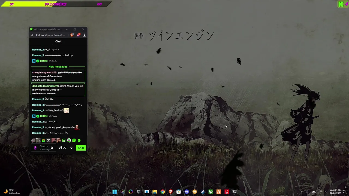Screen dimensions: 349x196
Task: Open the channel points dots icon
Action: pos(61,148)
